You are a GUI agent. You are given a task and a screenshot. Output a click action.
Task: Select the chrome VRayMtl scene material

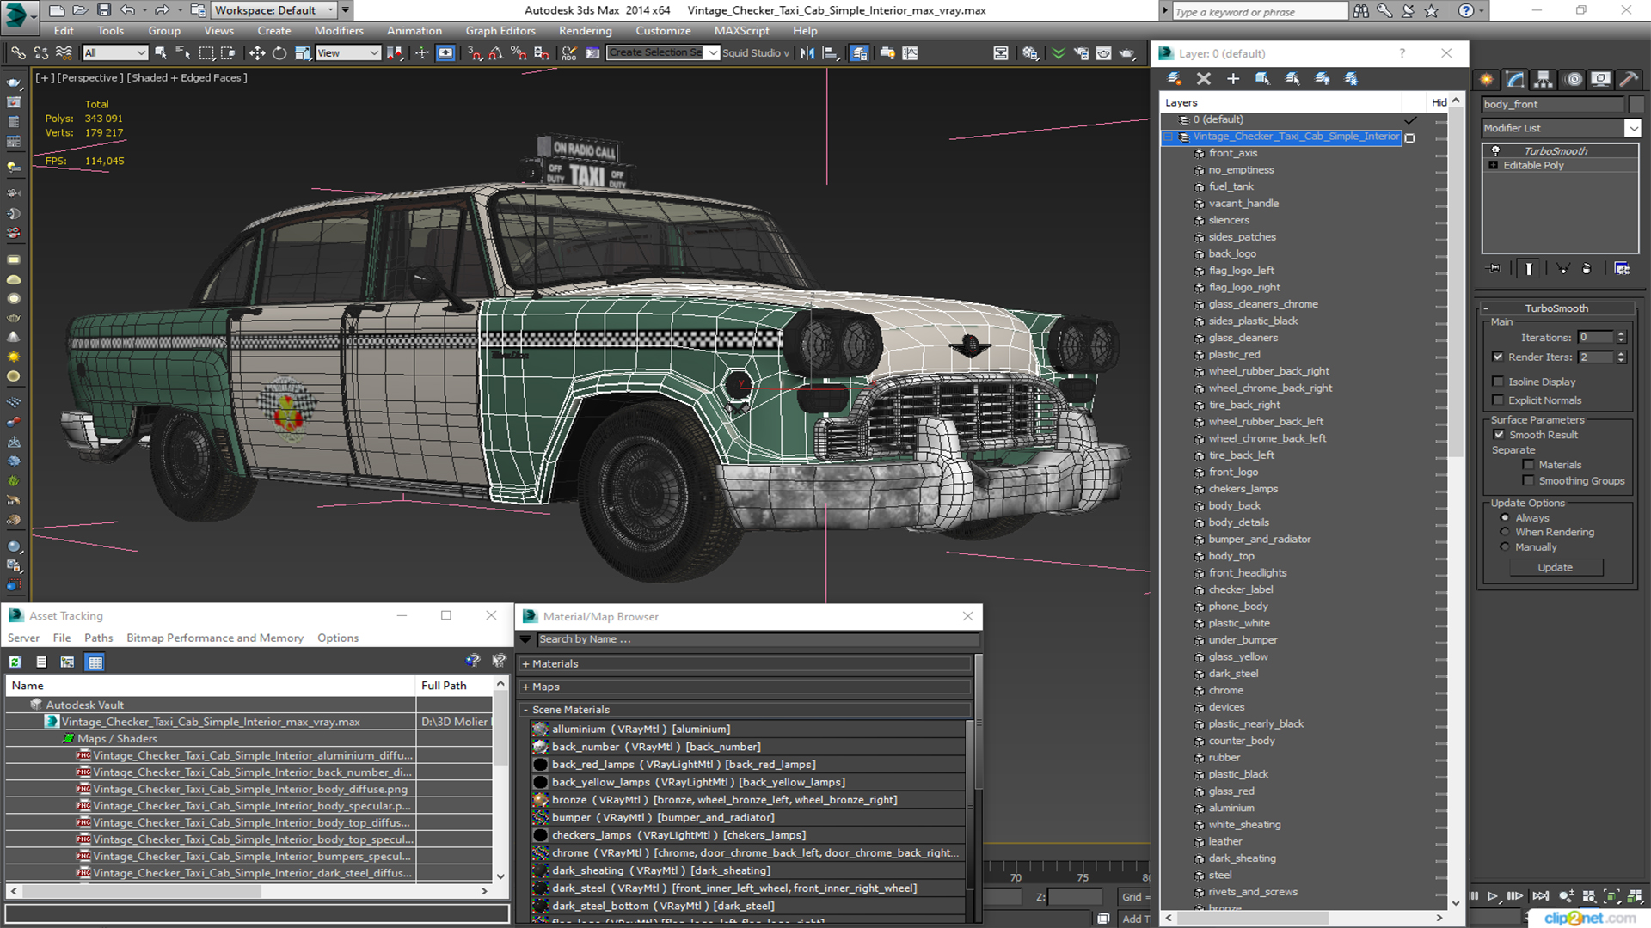pyautogui.click(x=746, y=852)
